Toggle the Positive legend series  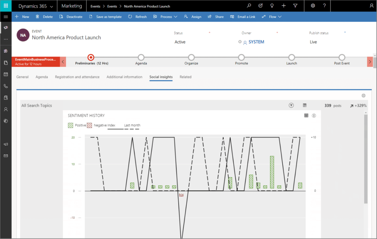[x=77, y=125]
